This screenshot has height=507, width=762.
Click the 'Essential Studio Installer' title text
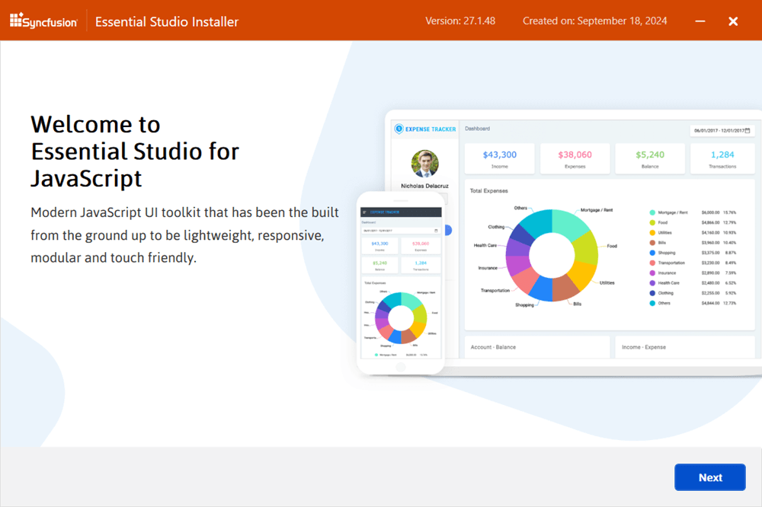coord(167,22)
